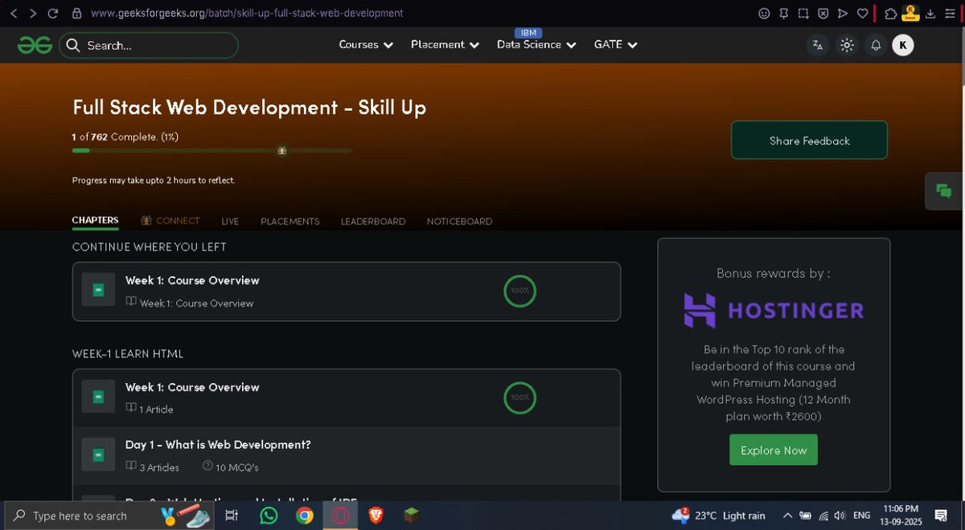This screenshot has width=965, height=530.
Task: Click the Opera icon in taskbar
Action: [x=339, y=516]
